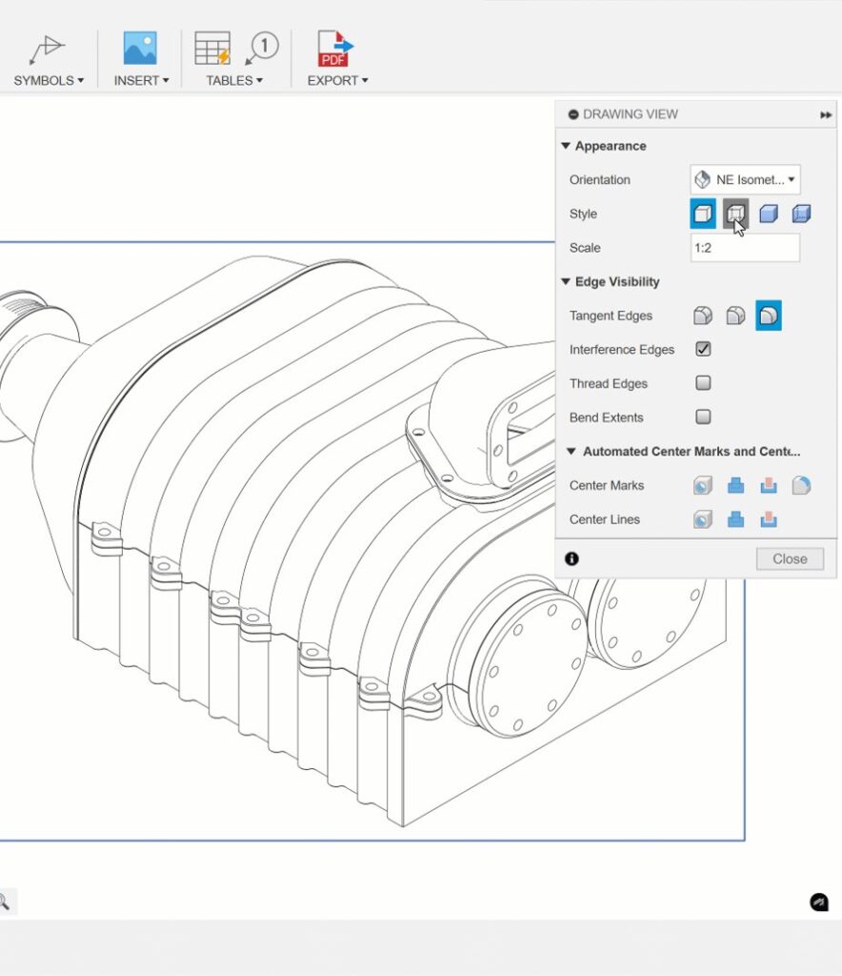
Task: Click the Insert Image icon
Action: coord(140,48)
